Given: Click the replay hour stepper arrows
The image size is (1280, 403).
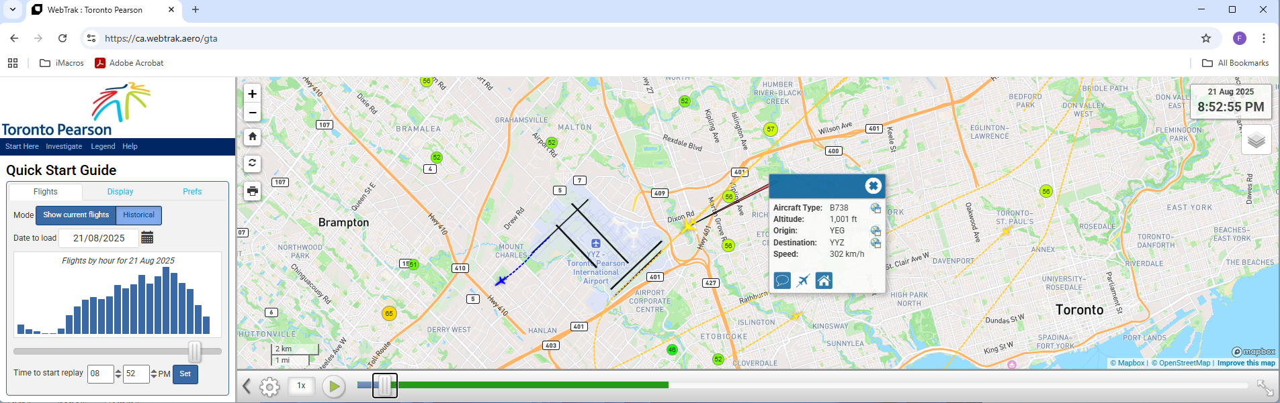Looking at the screenshot, I should click(x=118, y=373).
